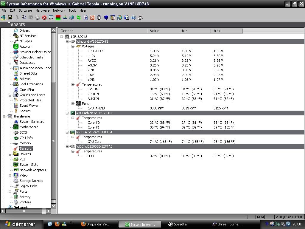Screen dimensions: 305x229
Task: Collapse the Winbond W83627DHG sensor group
Action: (67, 41)
